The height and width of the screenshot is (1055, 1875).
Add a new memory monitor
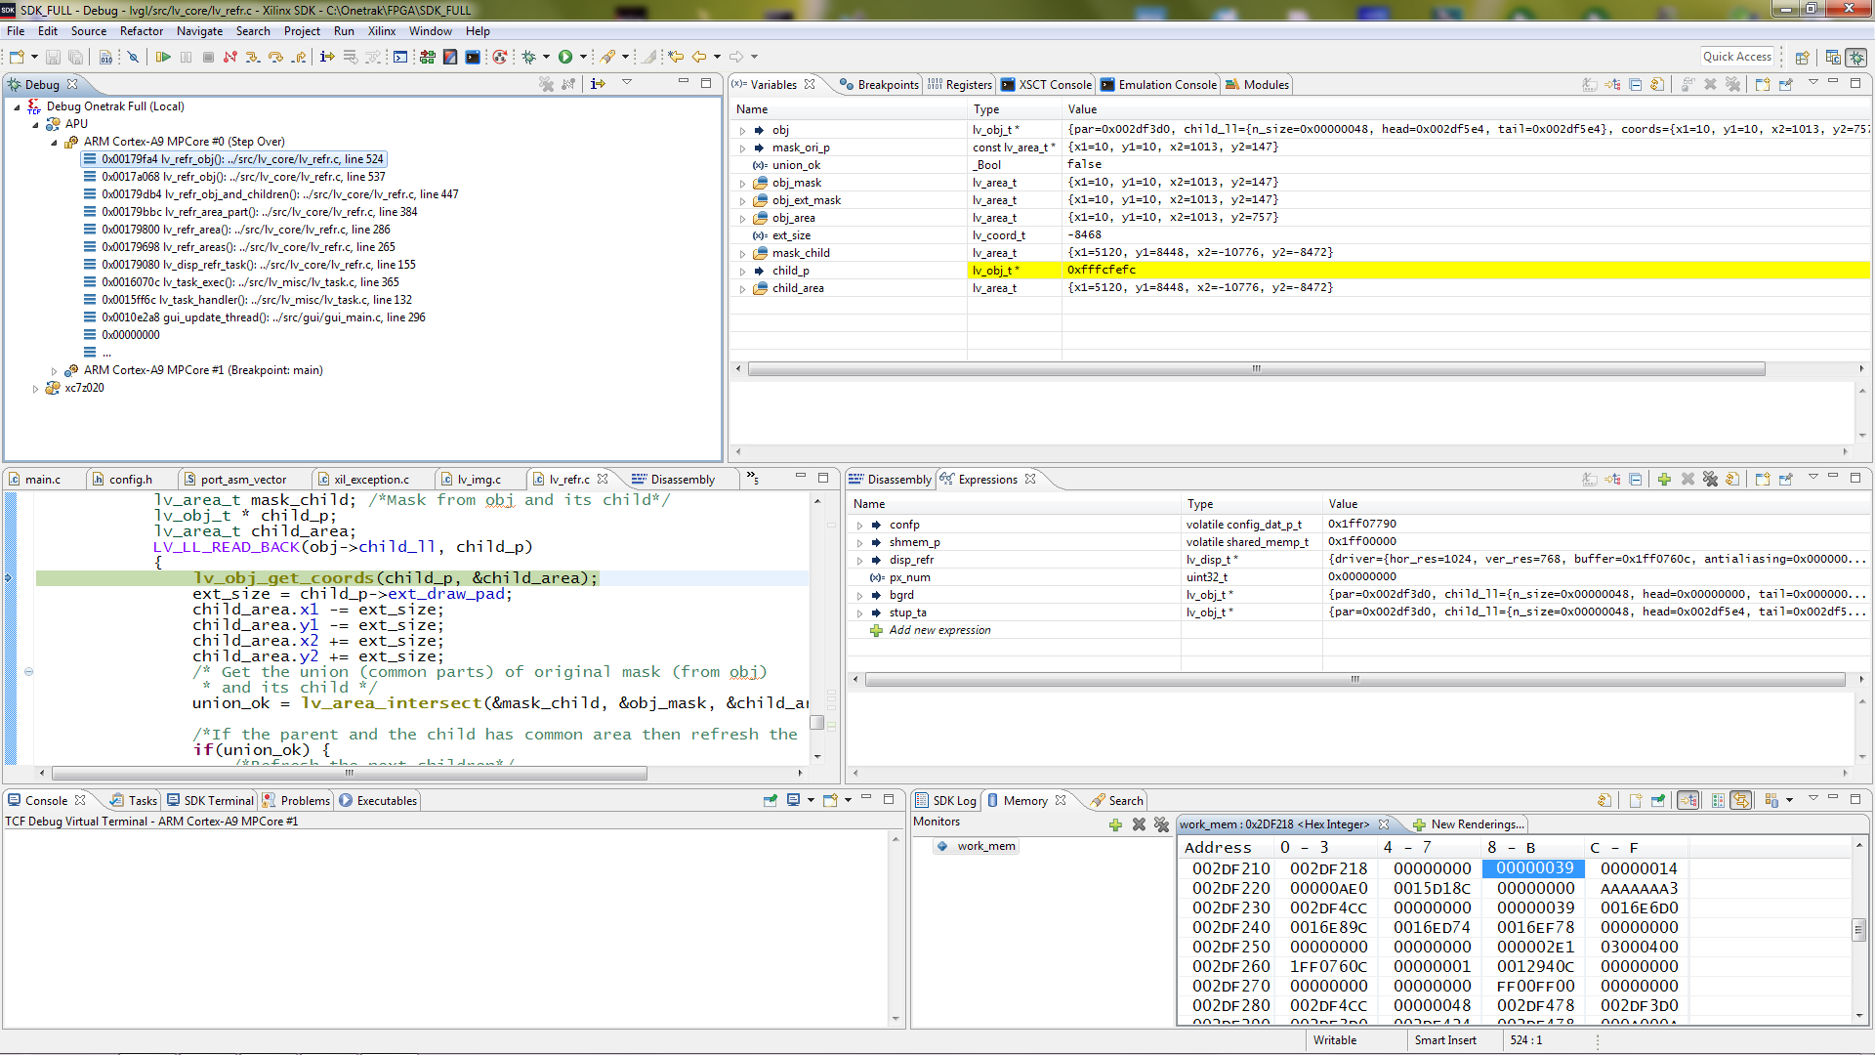[x=1115, y=825]
